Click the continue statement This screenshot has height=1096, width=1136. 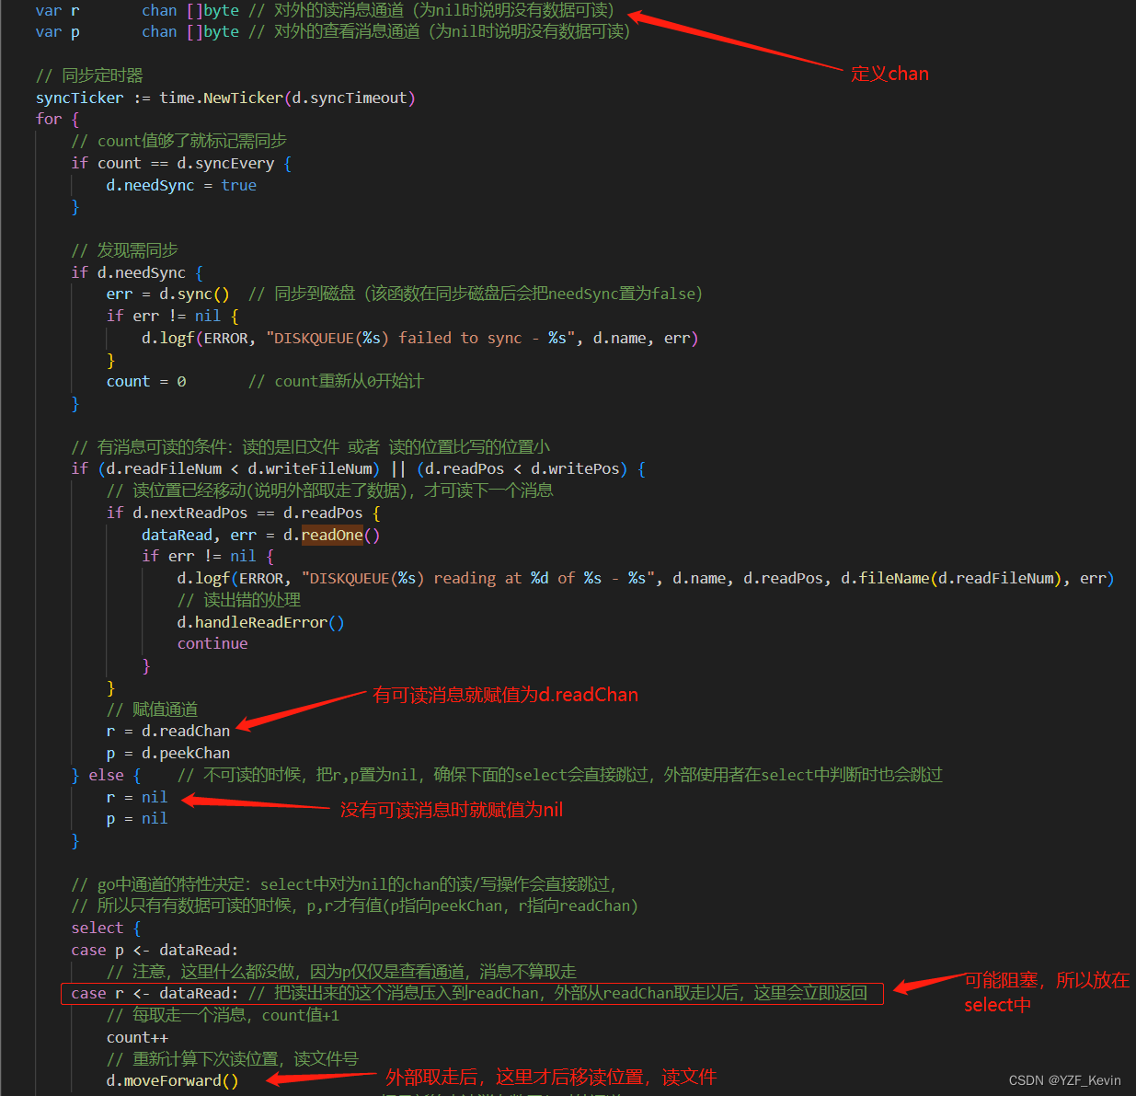coord(212,643)
